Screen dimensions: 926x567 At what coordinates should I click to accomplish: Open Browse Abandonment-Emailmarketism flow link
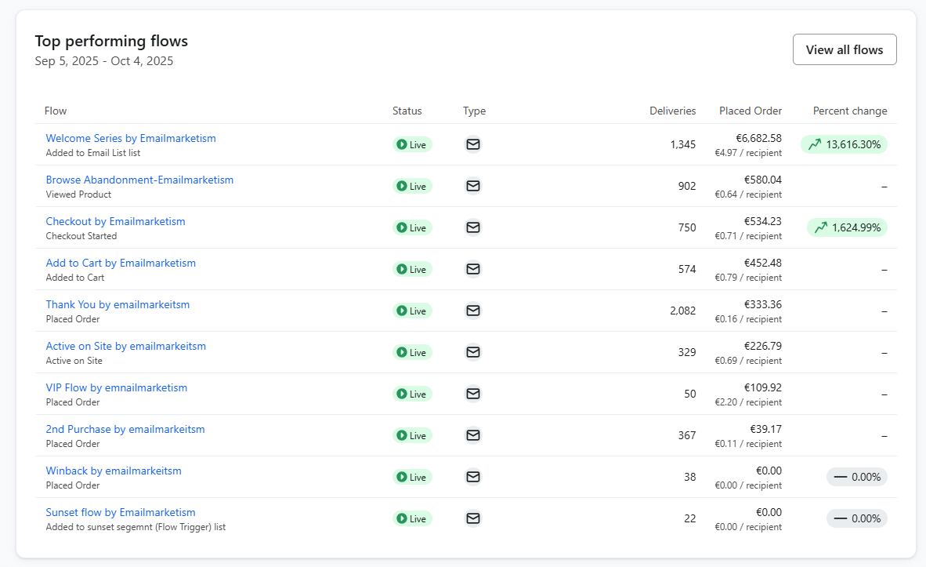139,180
